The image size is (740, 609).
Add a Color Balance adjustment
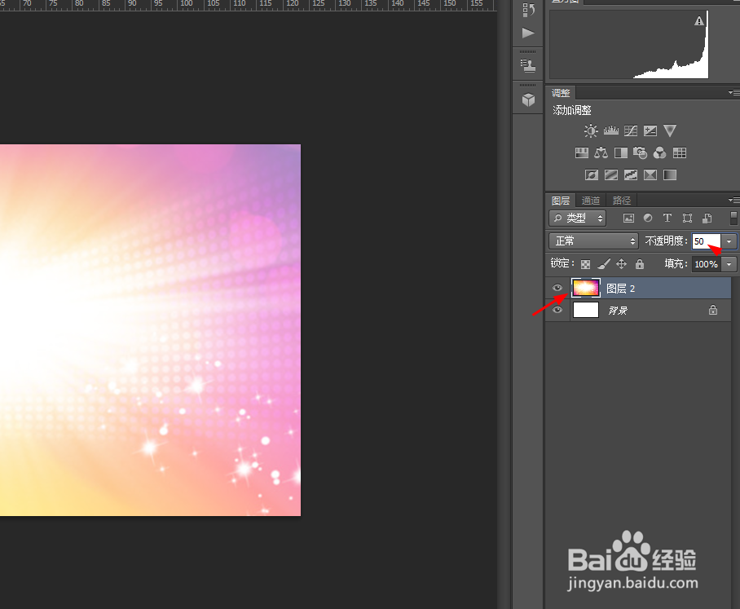601,153
